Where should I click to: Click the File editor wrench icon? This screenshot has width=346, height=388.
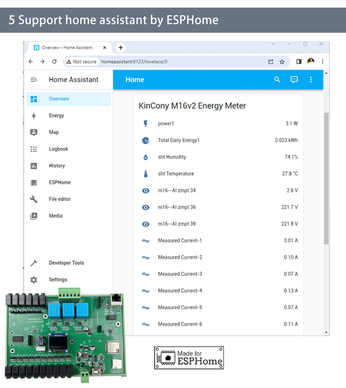point(34,199)
